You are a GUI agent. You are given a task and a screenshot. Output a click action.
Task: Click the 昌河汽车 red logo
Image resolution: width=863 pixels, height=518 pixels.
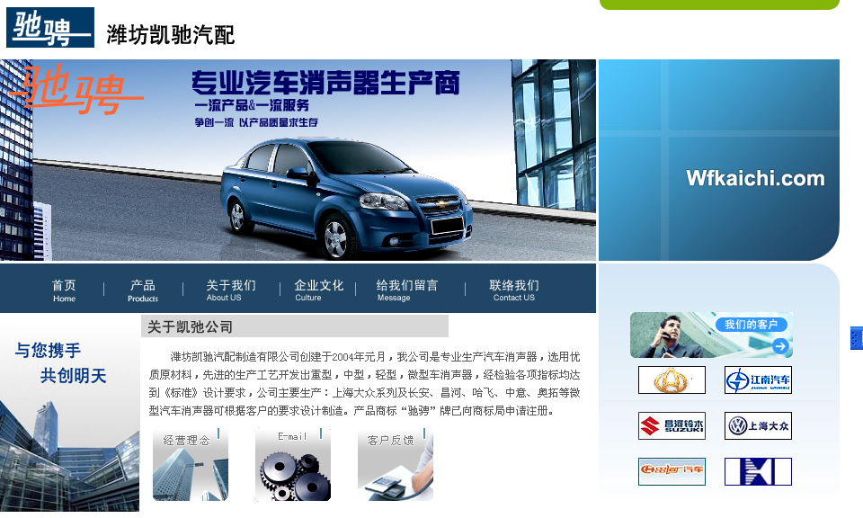[x=672, y=471]
